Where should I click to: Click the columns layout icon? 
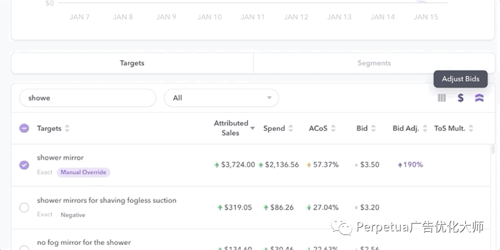pos(442,98)
